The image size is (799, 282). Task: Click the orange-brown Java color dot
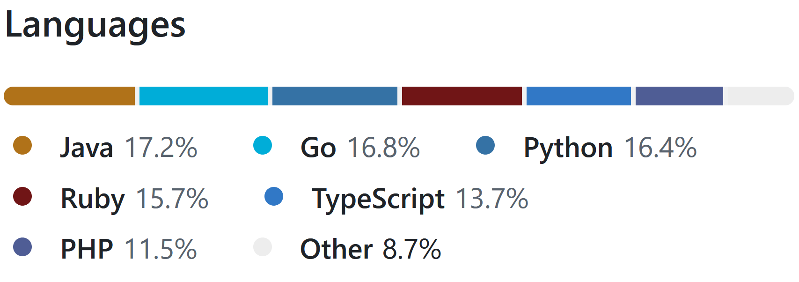point(22,145)
